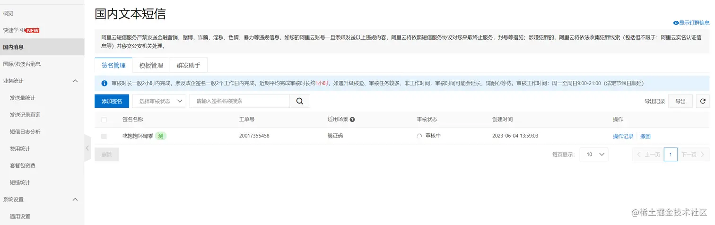
Task: Click the disabled 删除 button
Action: pyautogui.click(x=107, y=155)
